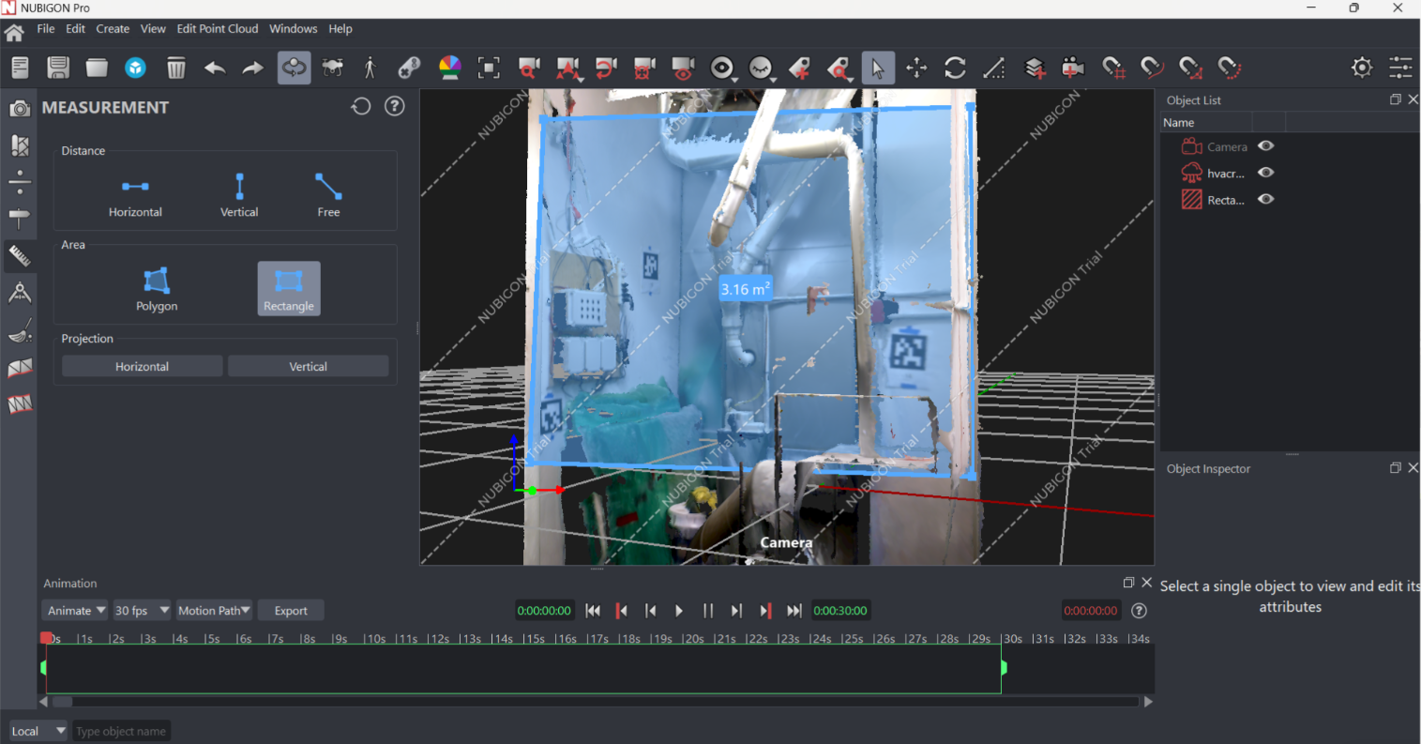Toggle visibility of the Rectangle measurement object
This screenshot has height=744, width=1421.
tap(1265, 199)
